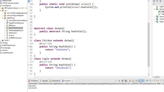
Task: Collapse the Demo class in the Outline
Action: 154,9
